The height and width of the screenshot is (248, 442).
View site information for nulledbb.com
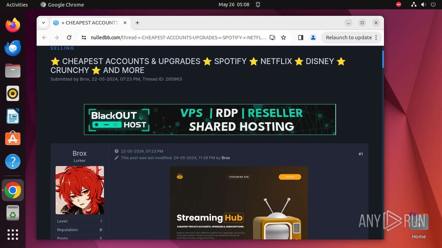(x=84, y=38)
